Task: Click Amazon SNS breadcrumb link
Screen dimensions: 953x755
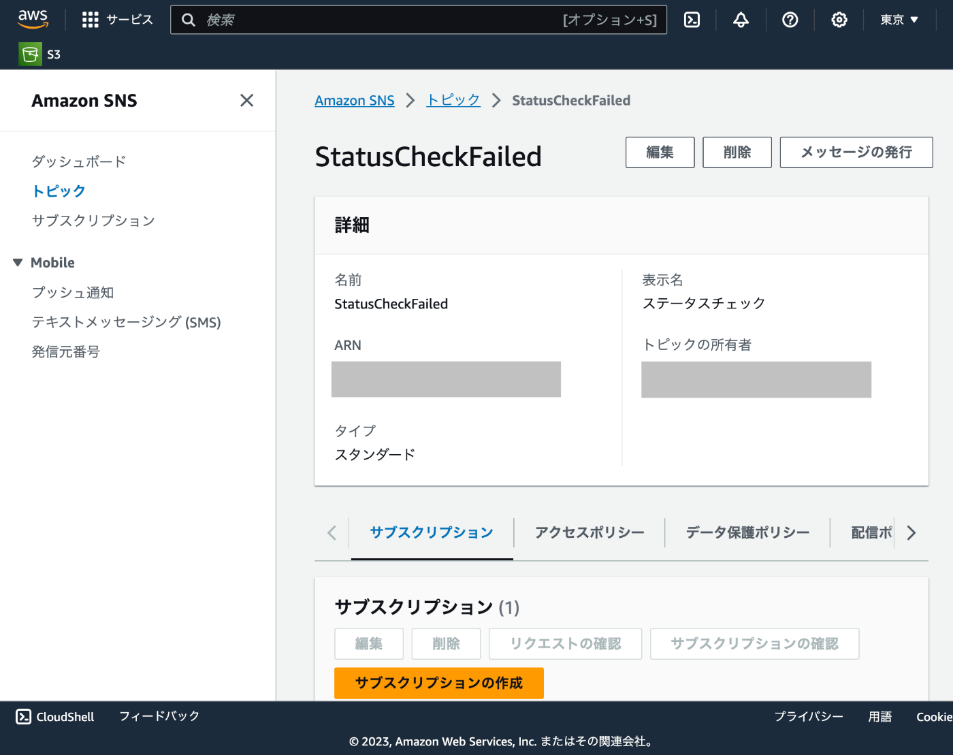Action: coord(355,101)
